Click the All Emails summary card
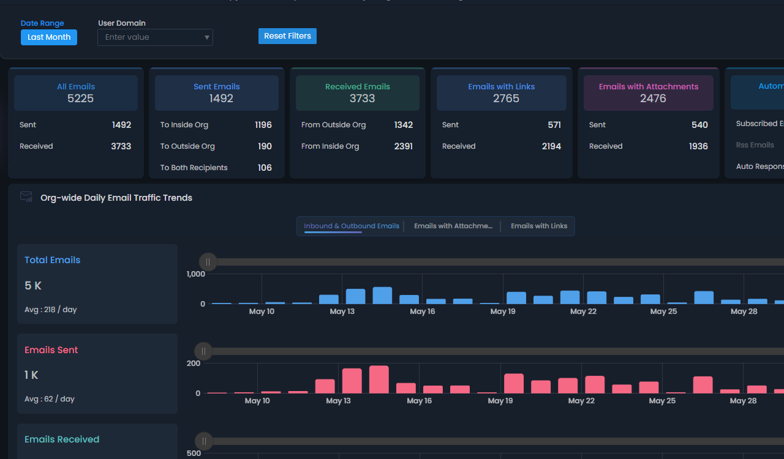The width and height of the screenshot is (784, 459). point(75,93)
